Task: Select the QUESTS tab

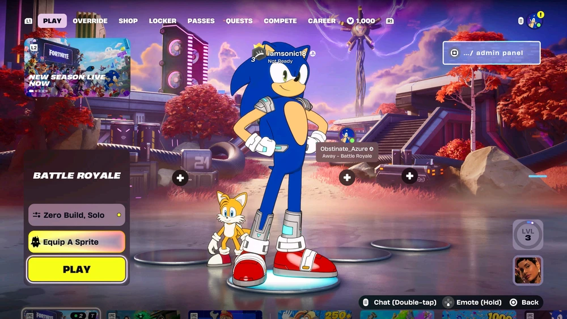Action: [239, 21]
